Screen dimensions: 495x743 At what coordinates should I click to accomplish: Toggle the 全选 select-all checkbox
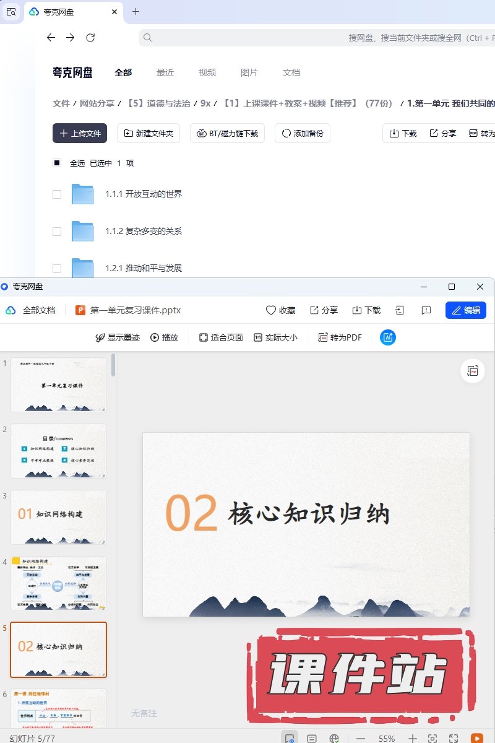click(x=57, y=163)
